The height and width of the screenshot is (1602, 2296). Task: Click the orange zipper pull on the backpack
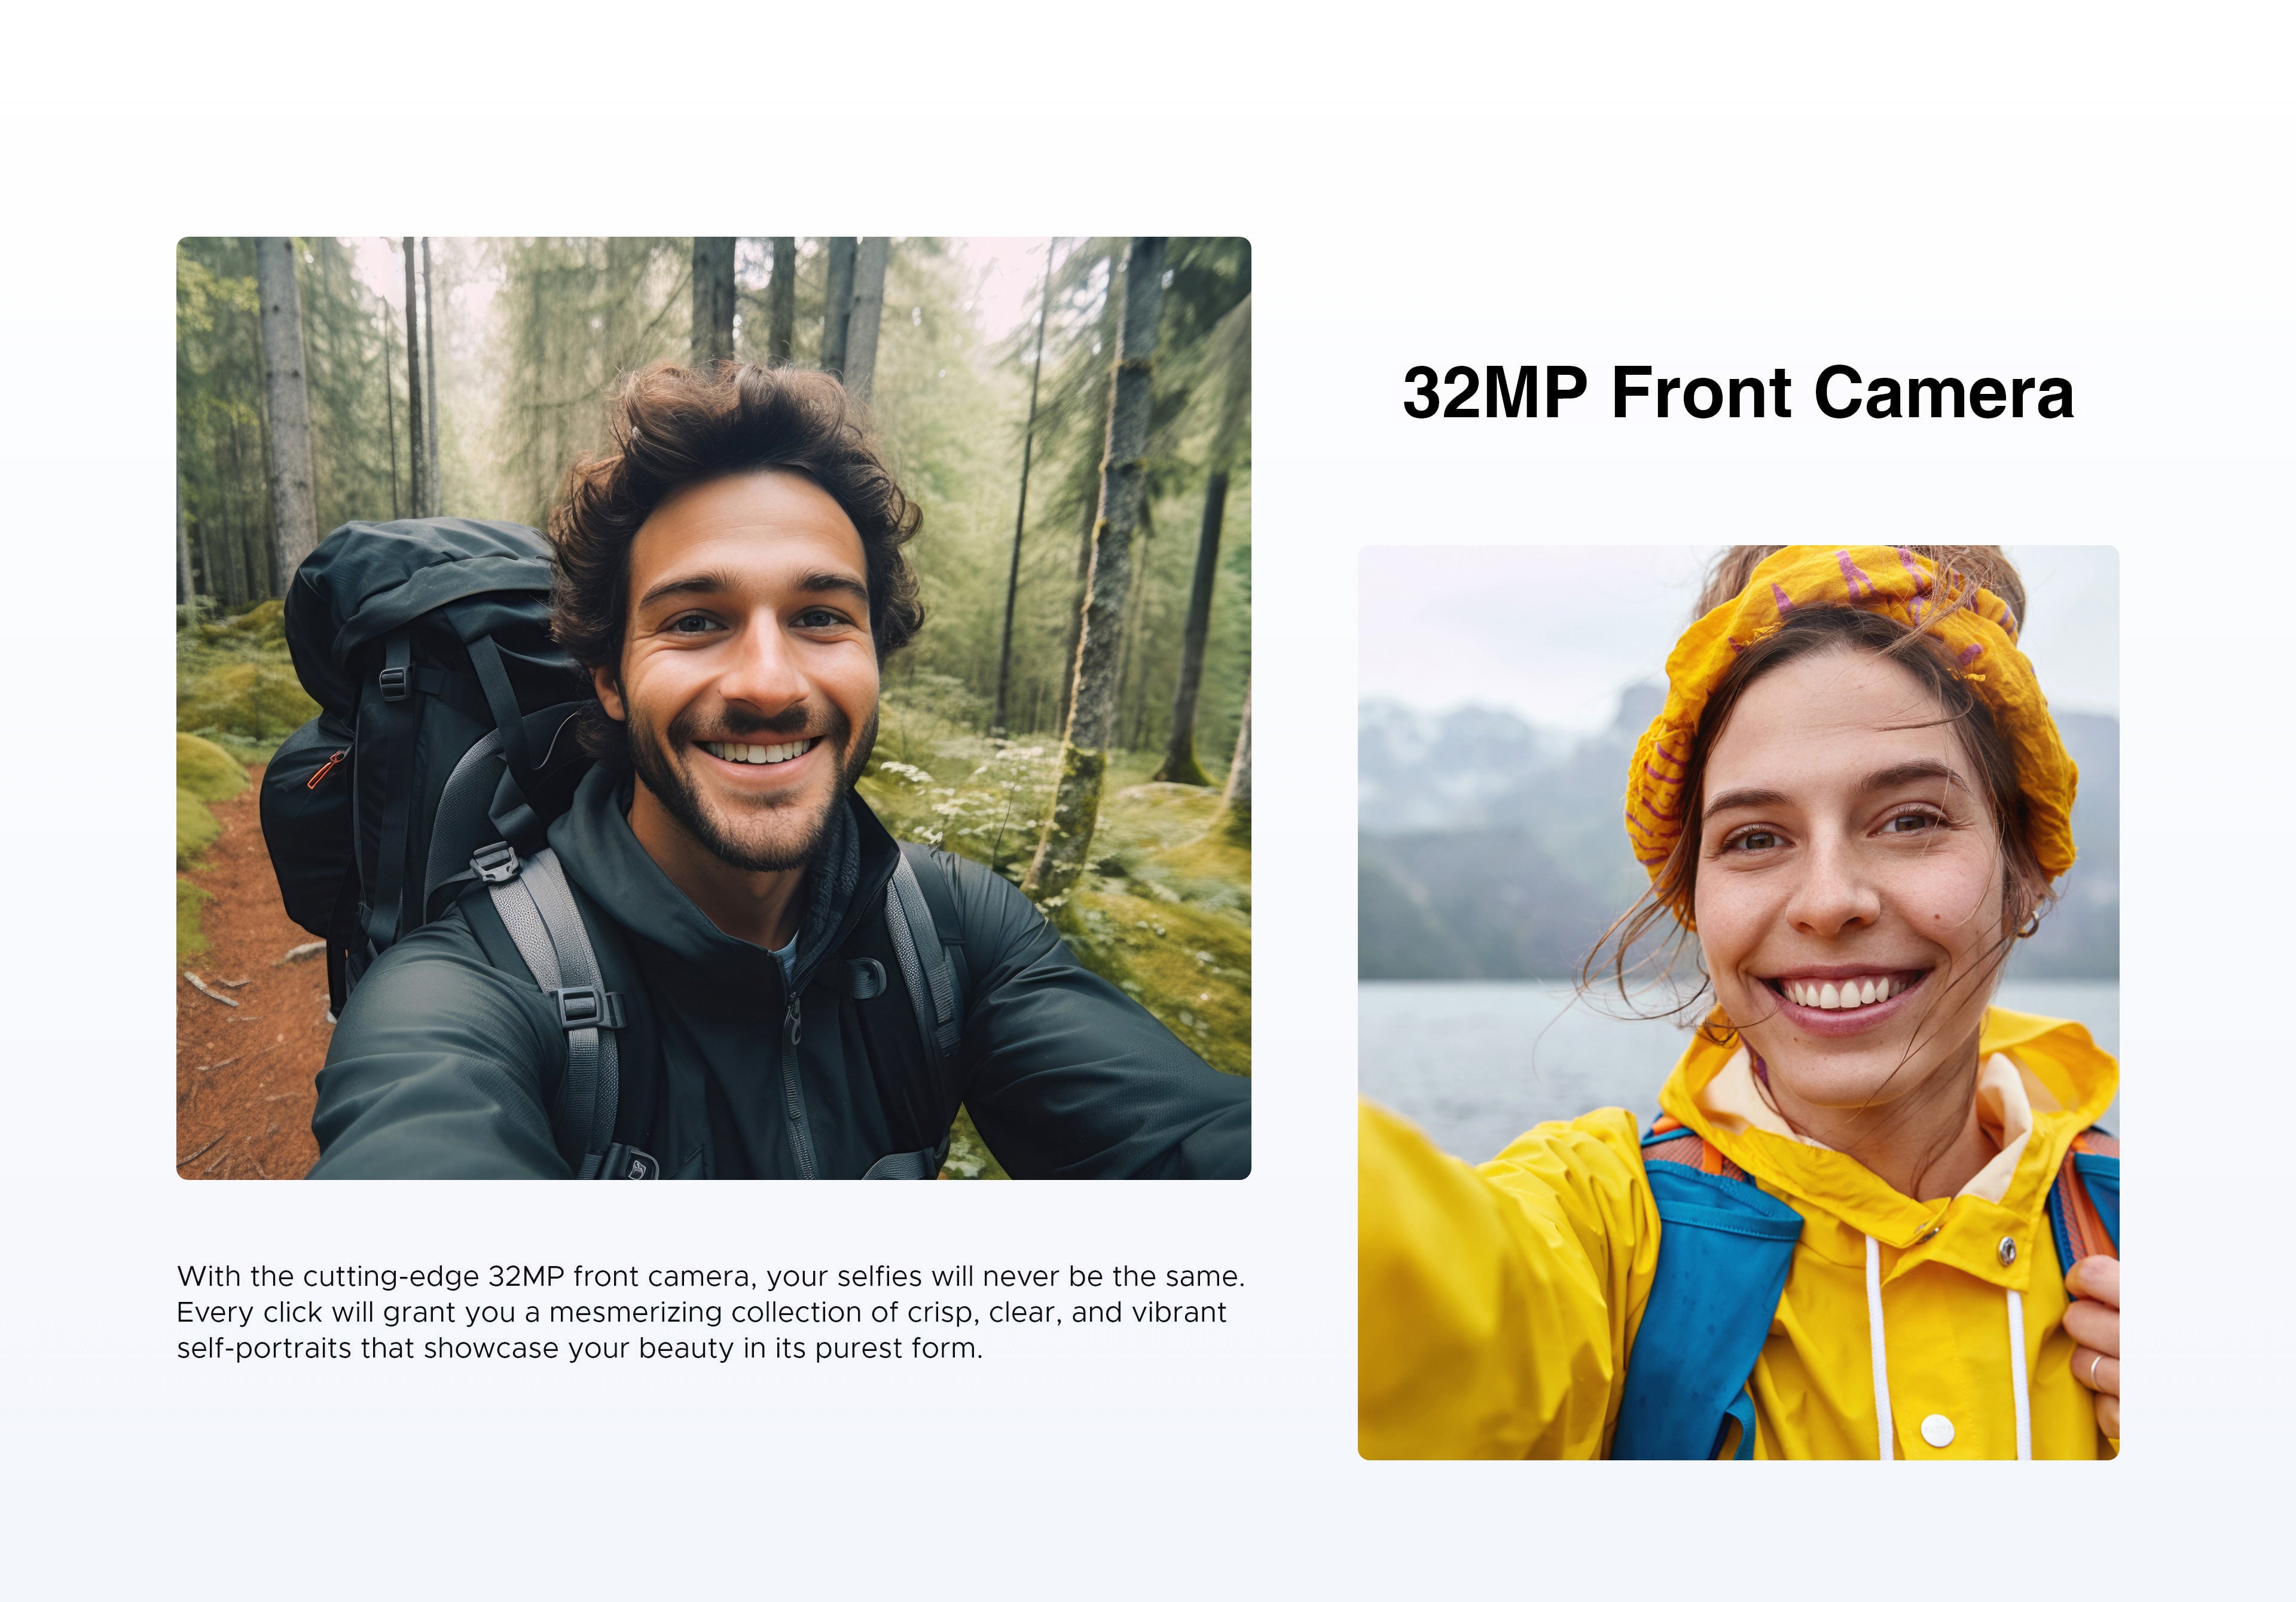(325, 770)
